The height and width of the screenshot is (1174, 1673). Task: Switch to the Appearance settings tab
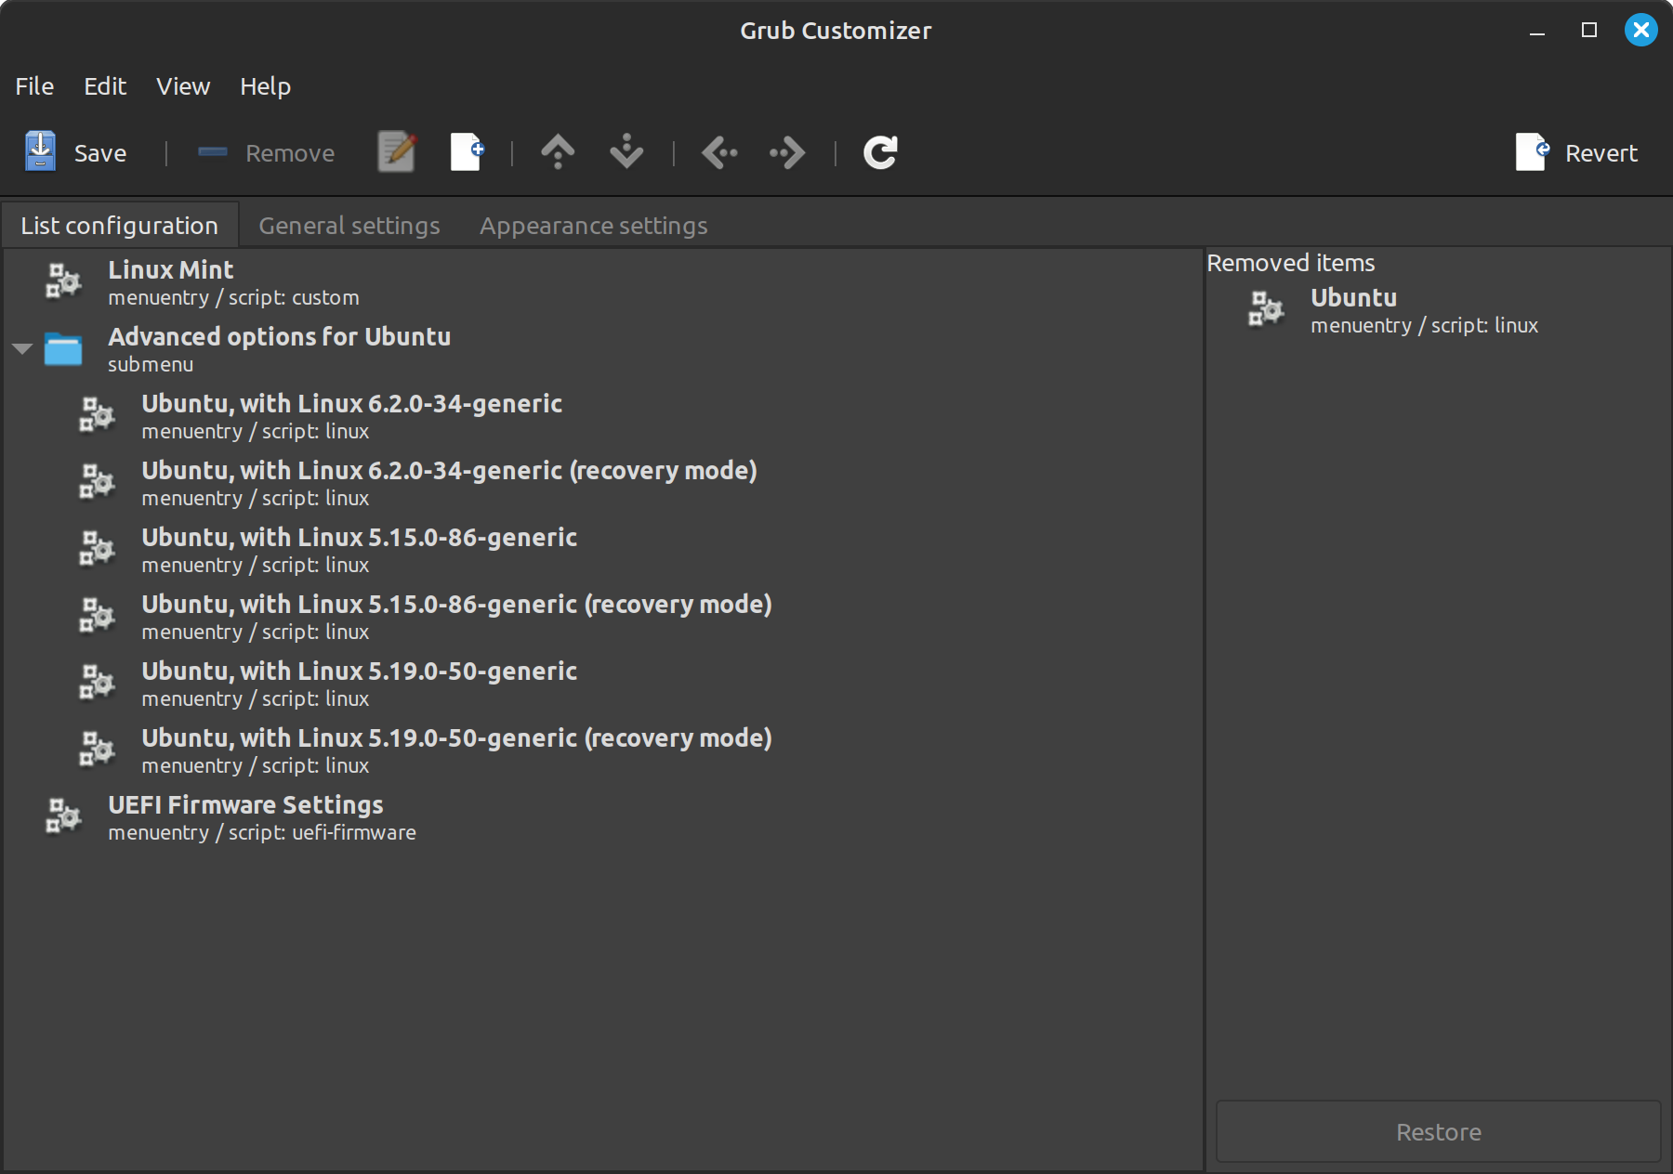tap(593, 226)
